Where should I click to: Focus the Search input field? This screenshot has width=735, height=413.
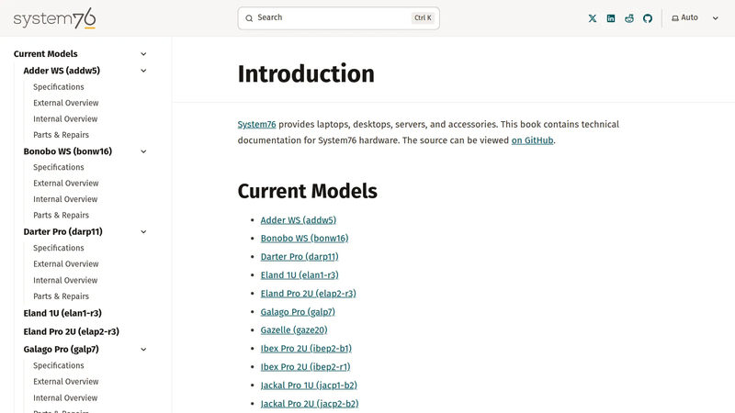338,18
